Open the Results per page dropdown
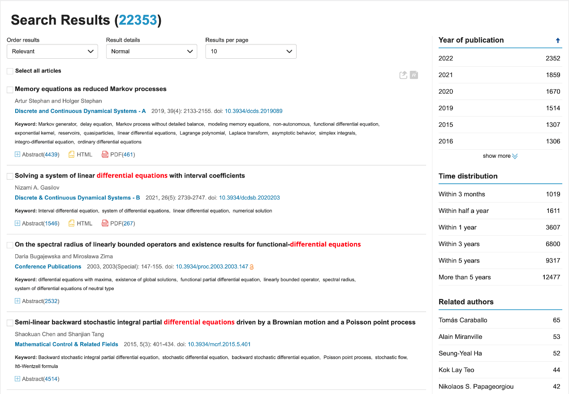This screenshot has height=394, width=569. (250, 52)
